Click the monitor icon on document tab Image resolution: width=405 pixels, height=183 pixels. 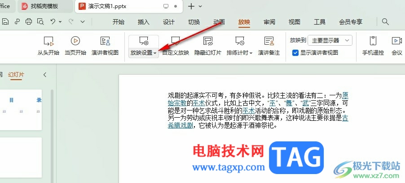coord(166,6)
